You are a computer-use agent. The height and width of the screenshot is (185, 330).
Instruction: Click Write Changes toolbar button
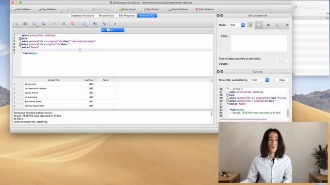[75, 9]
